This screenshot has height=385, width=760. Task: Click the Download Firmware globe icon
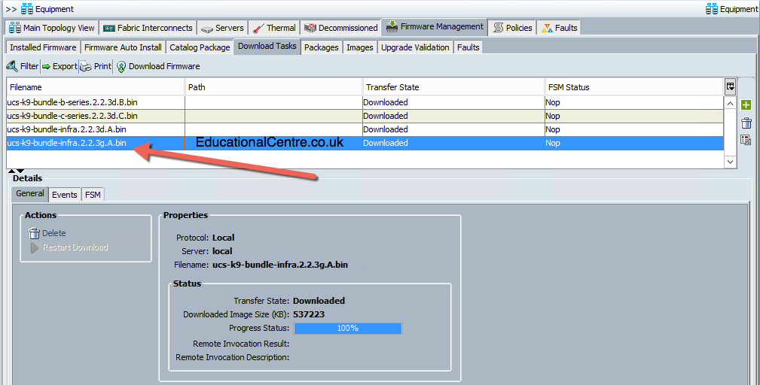121,66
